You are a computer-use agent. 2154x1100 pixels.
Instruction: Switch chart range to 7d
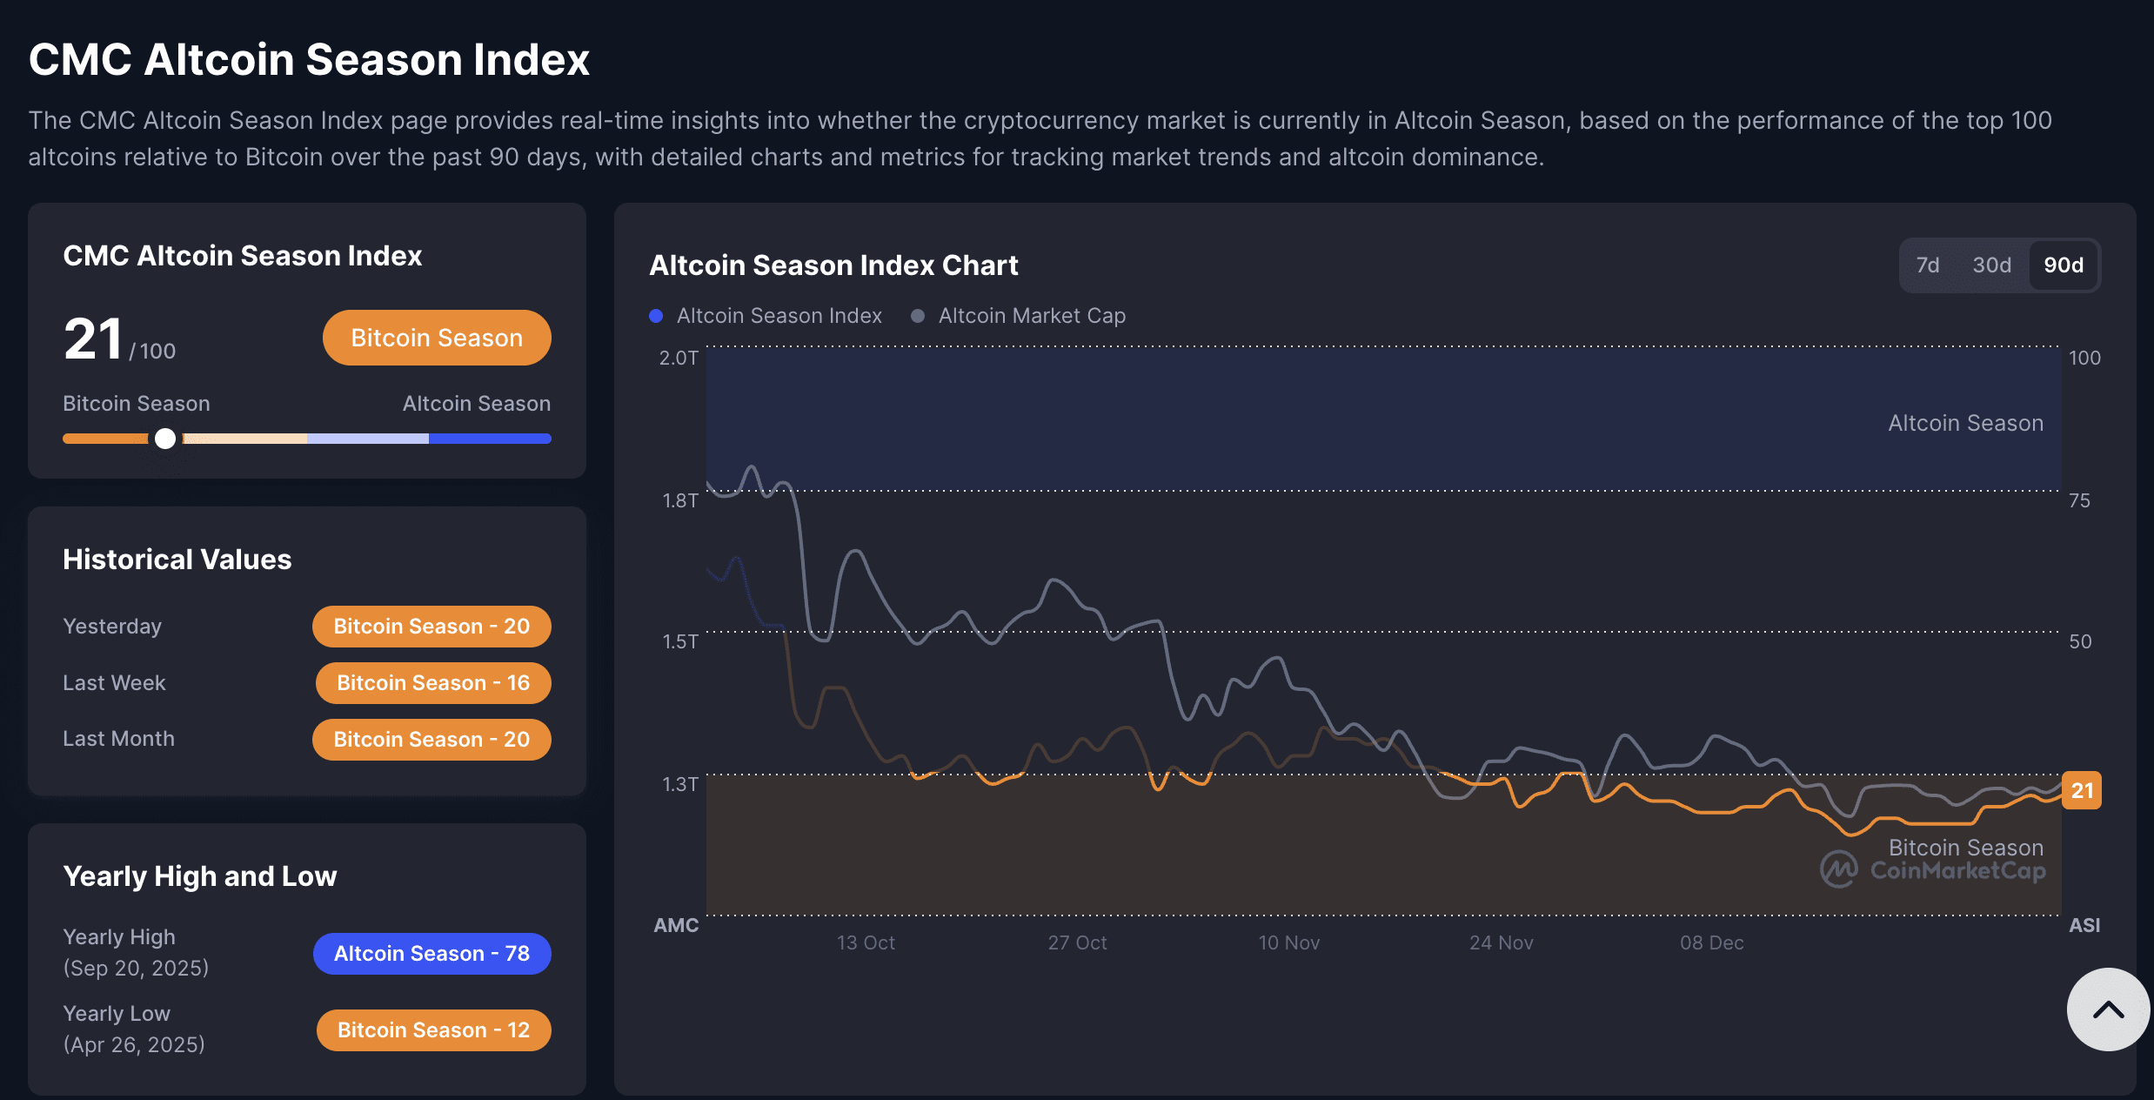[1927, 265]
